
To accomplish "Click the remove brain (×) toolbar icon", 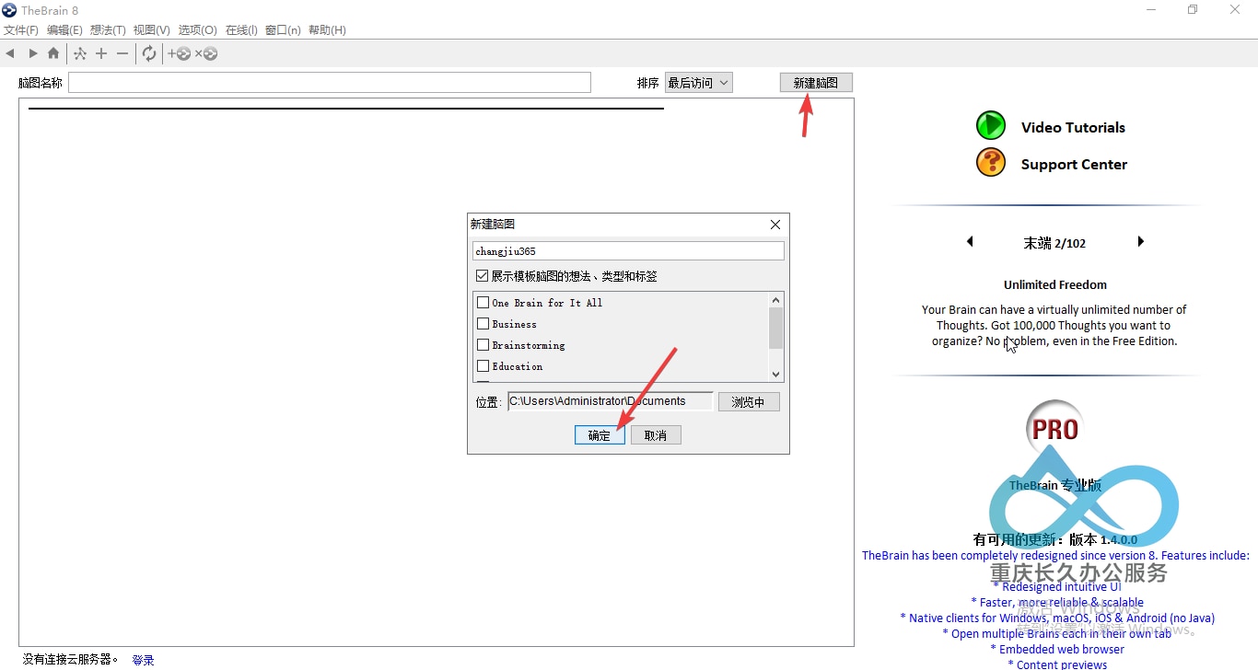I will click(205, 54).
